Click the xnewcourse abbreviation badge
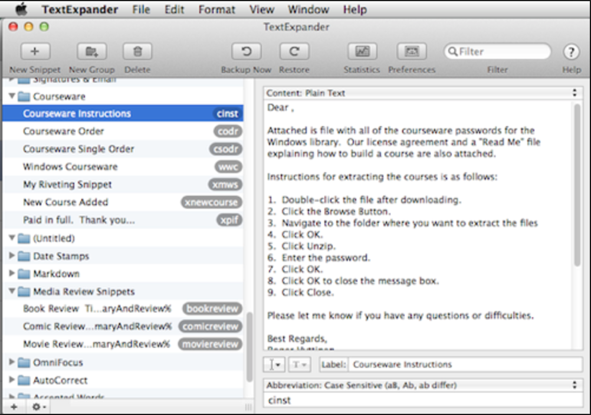 tap(211, 202)
